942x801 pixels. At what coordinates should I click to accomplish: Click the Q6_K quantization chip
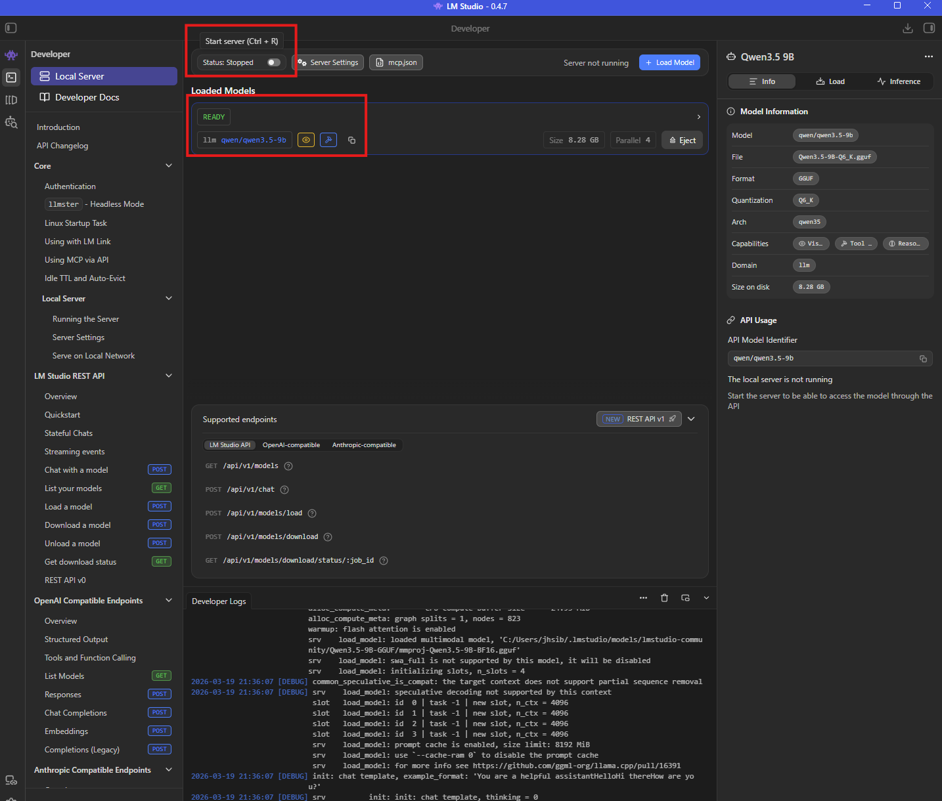tap(806, 200)
